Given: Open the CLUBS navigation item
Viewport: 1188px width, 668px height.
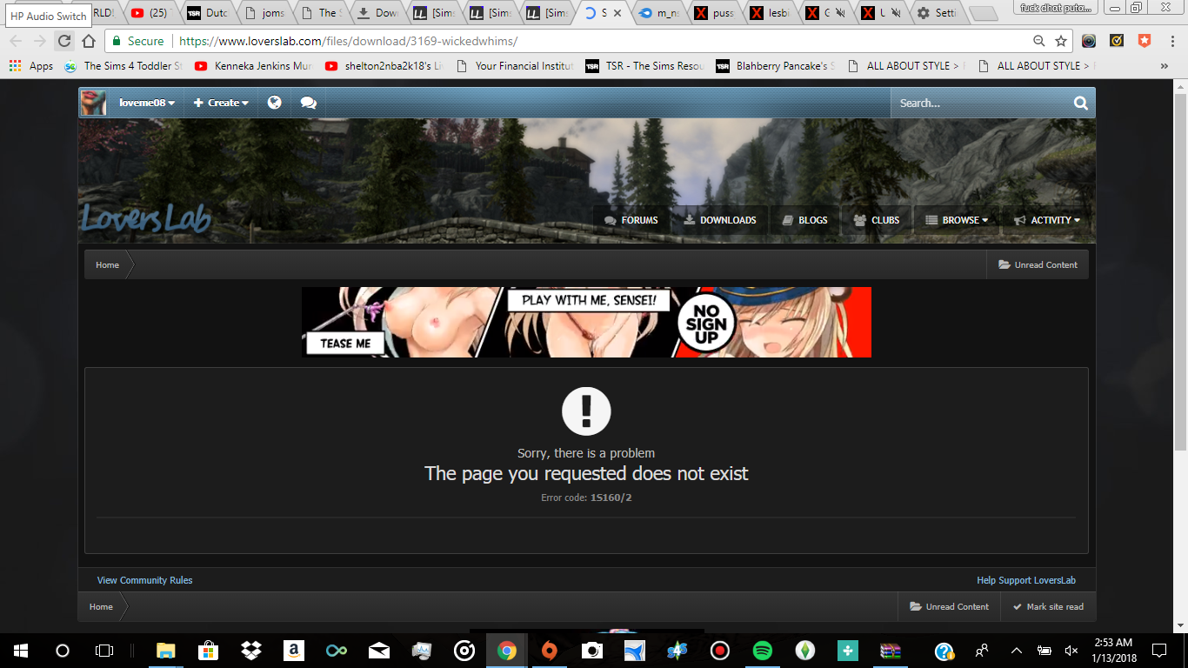Looking at the screenshot, I should coord(877,220).
